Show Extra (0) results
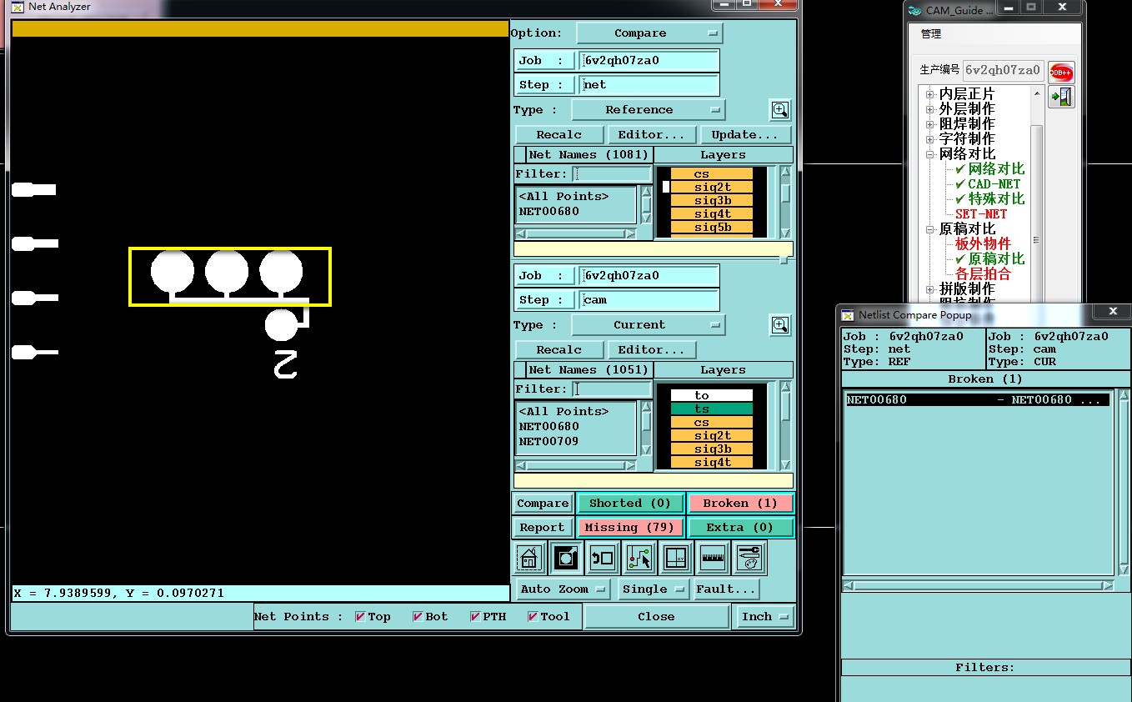This screenshot has height=702, width=1132. tap(740, 527)
